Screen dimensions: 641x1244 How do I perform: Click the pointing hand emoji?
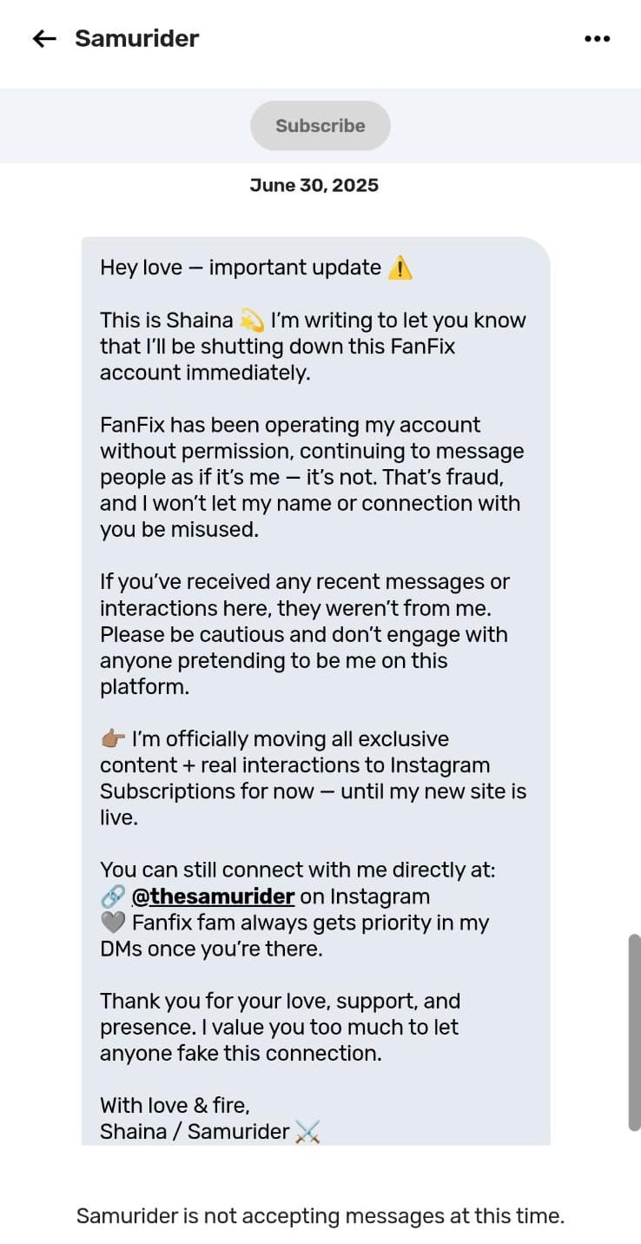click(x=112, y=739)
